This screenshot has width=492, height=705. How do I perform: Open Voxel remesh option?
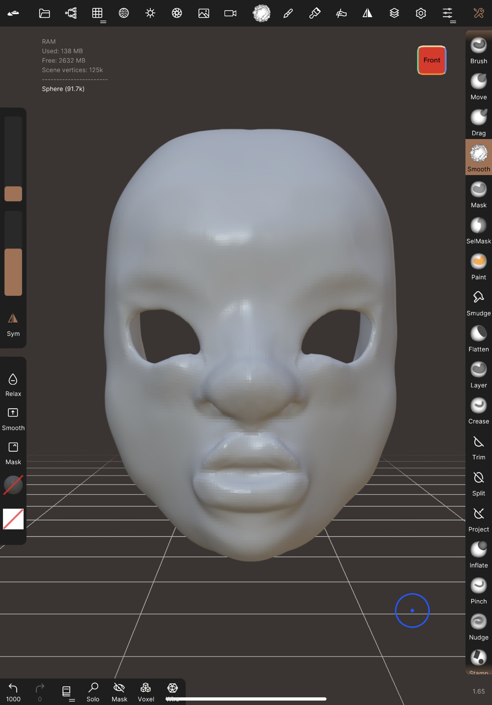(146, 692)
